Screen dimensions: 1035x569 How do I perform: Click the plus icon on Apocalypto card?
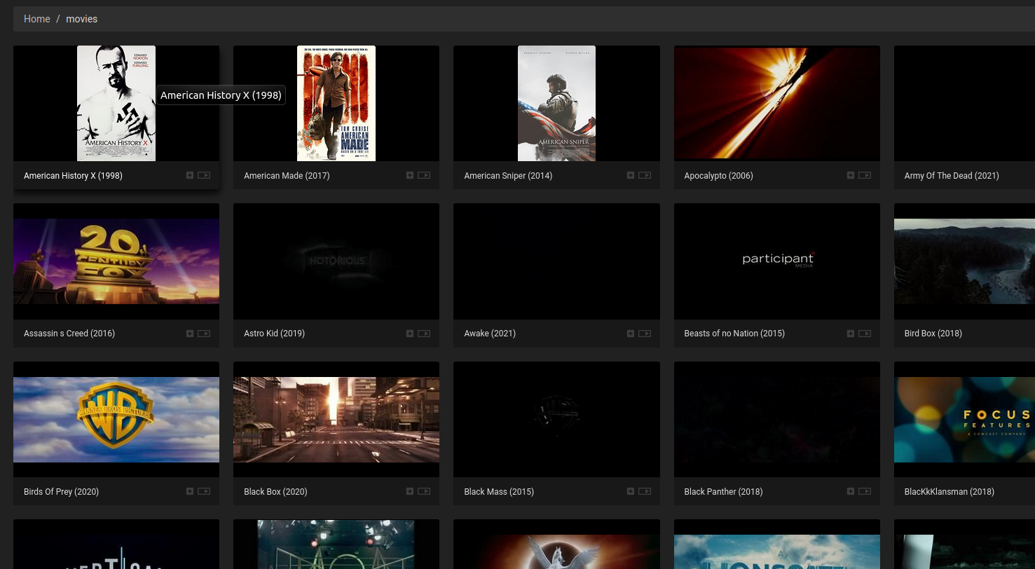[851, 175]
